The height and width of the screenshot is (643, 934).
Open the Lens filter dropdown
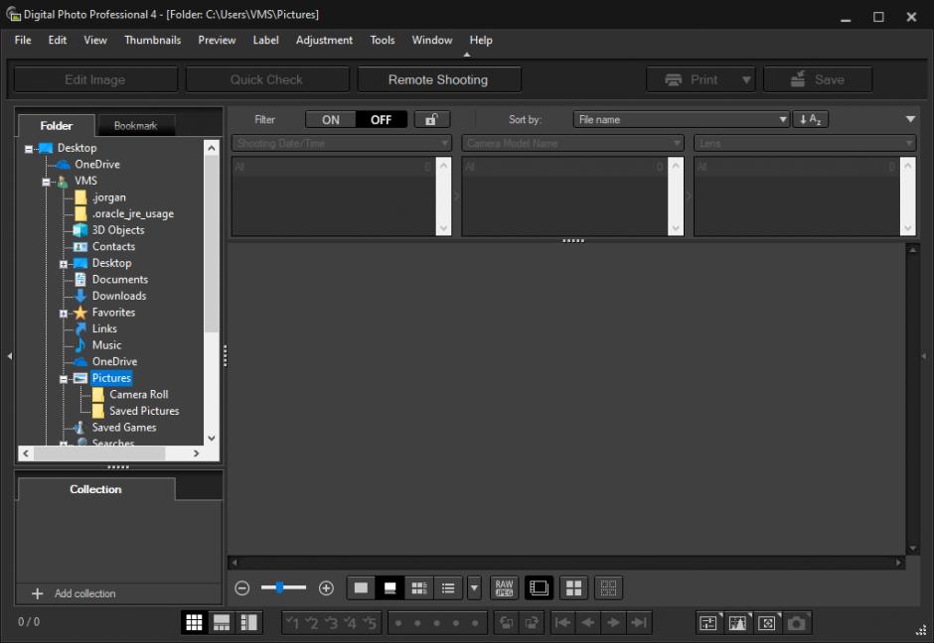tap(805, 143)
